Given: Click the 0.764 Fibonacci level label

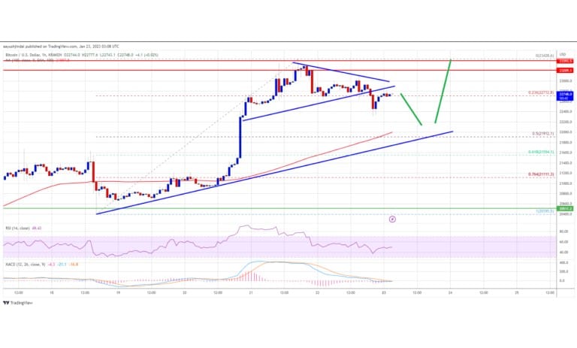Looking at the screenshot, I should [x=541, y=174].
